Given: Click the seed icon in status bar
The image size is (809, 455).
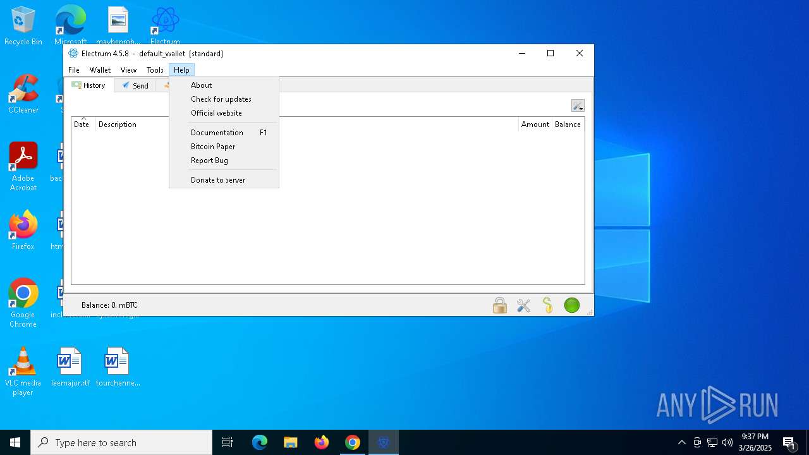Looking at the screenshot, I should [x=547, y=305].
